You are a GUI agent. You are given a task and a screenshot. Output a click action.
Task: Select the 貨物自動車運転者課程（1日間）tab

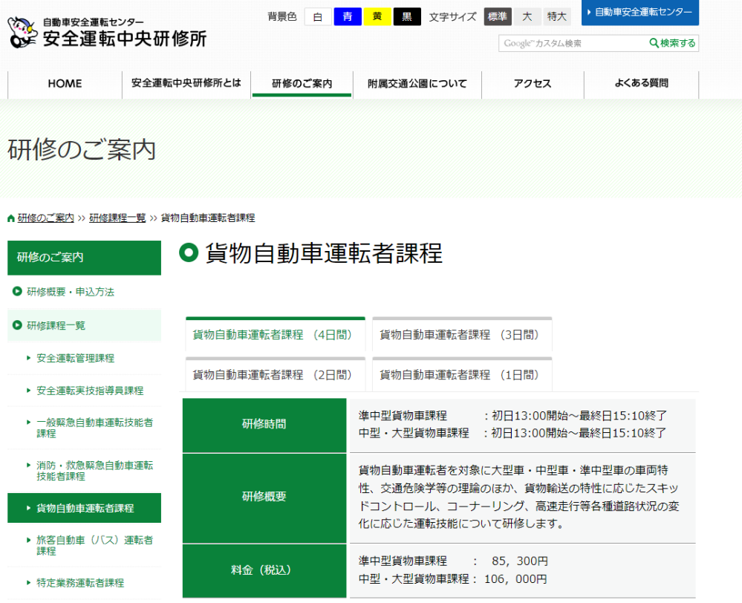pyautogui.click(x=462, y=375)
